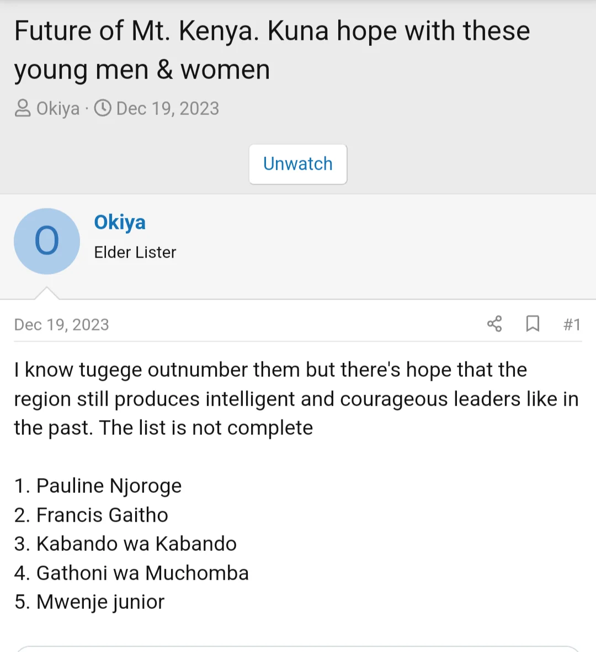Click Okiya's round avatar with letter O
Viewport: 596px width, 652px height.
[x=47, y=241]
